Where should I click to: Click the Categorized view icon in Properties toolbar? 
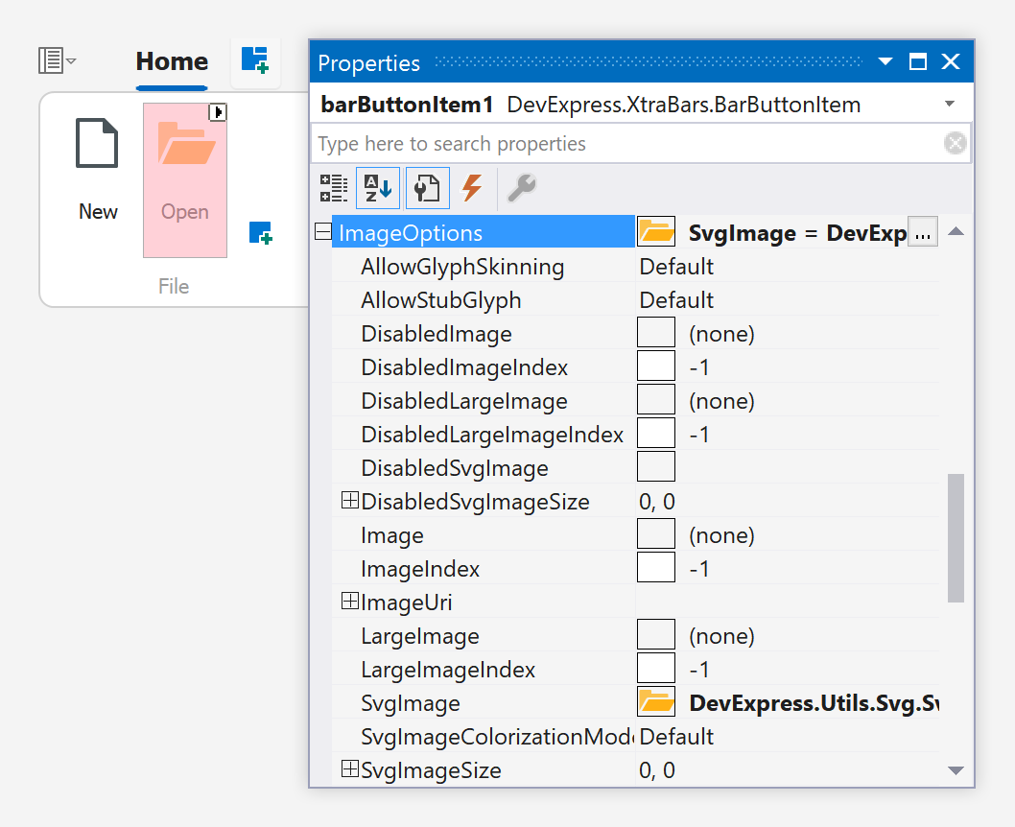click(x=334, y=188)
